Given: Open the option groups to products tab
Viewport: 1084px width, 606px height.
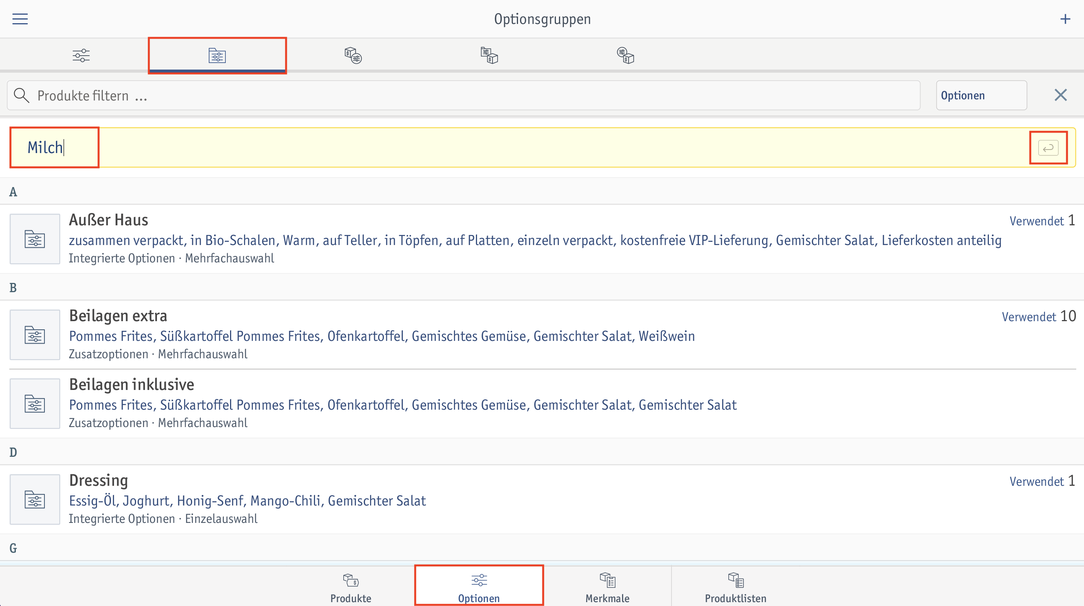Looking at the screenshot, I should tap(489, 56).
